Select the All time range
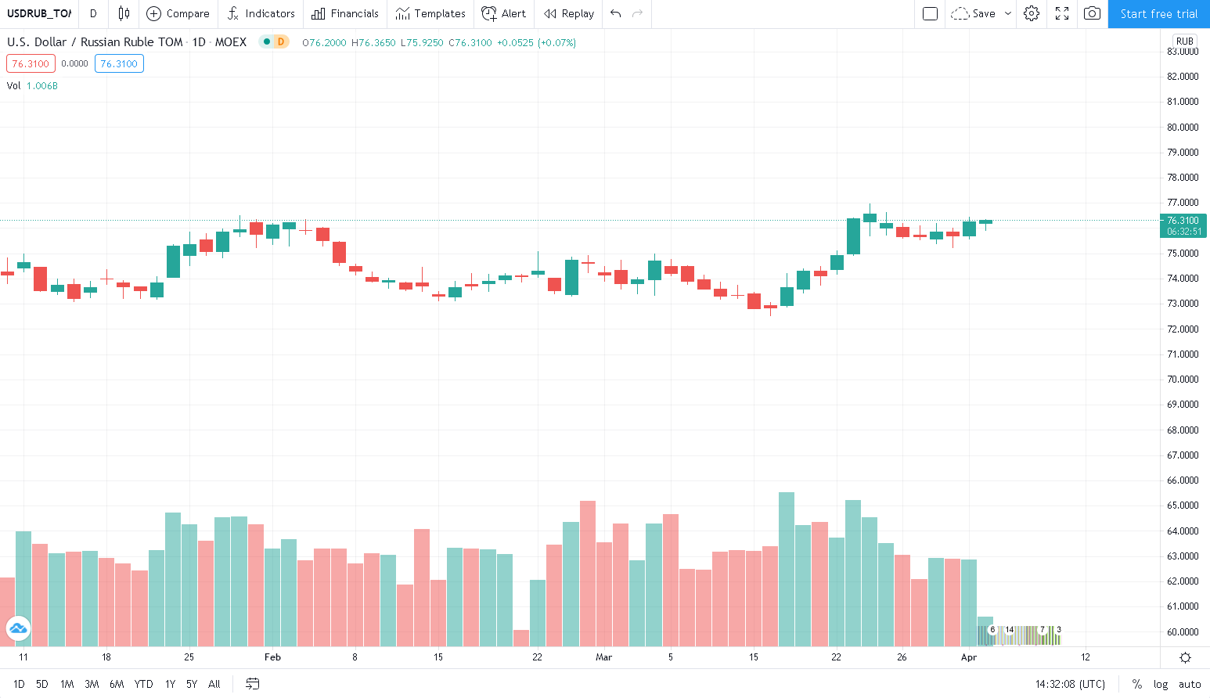The image size is (1210, 698). point(214,684)
